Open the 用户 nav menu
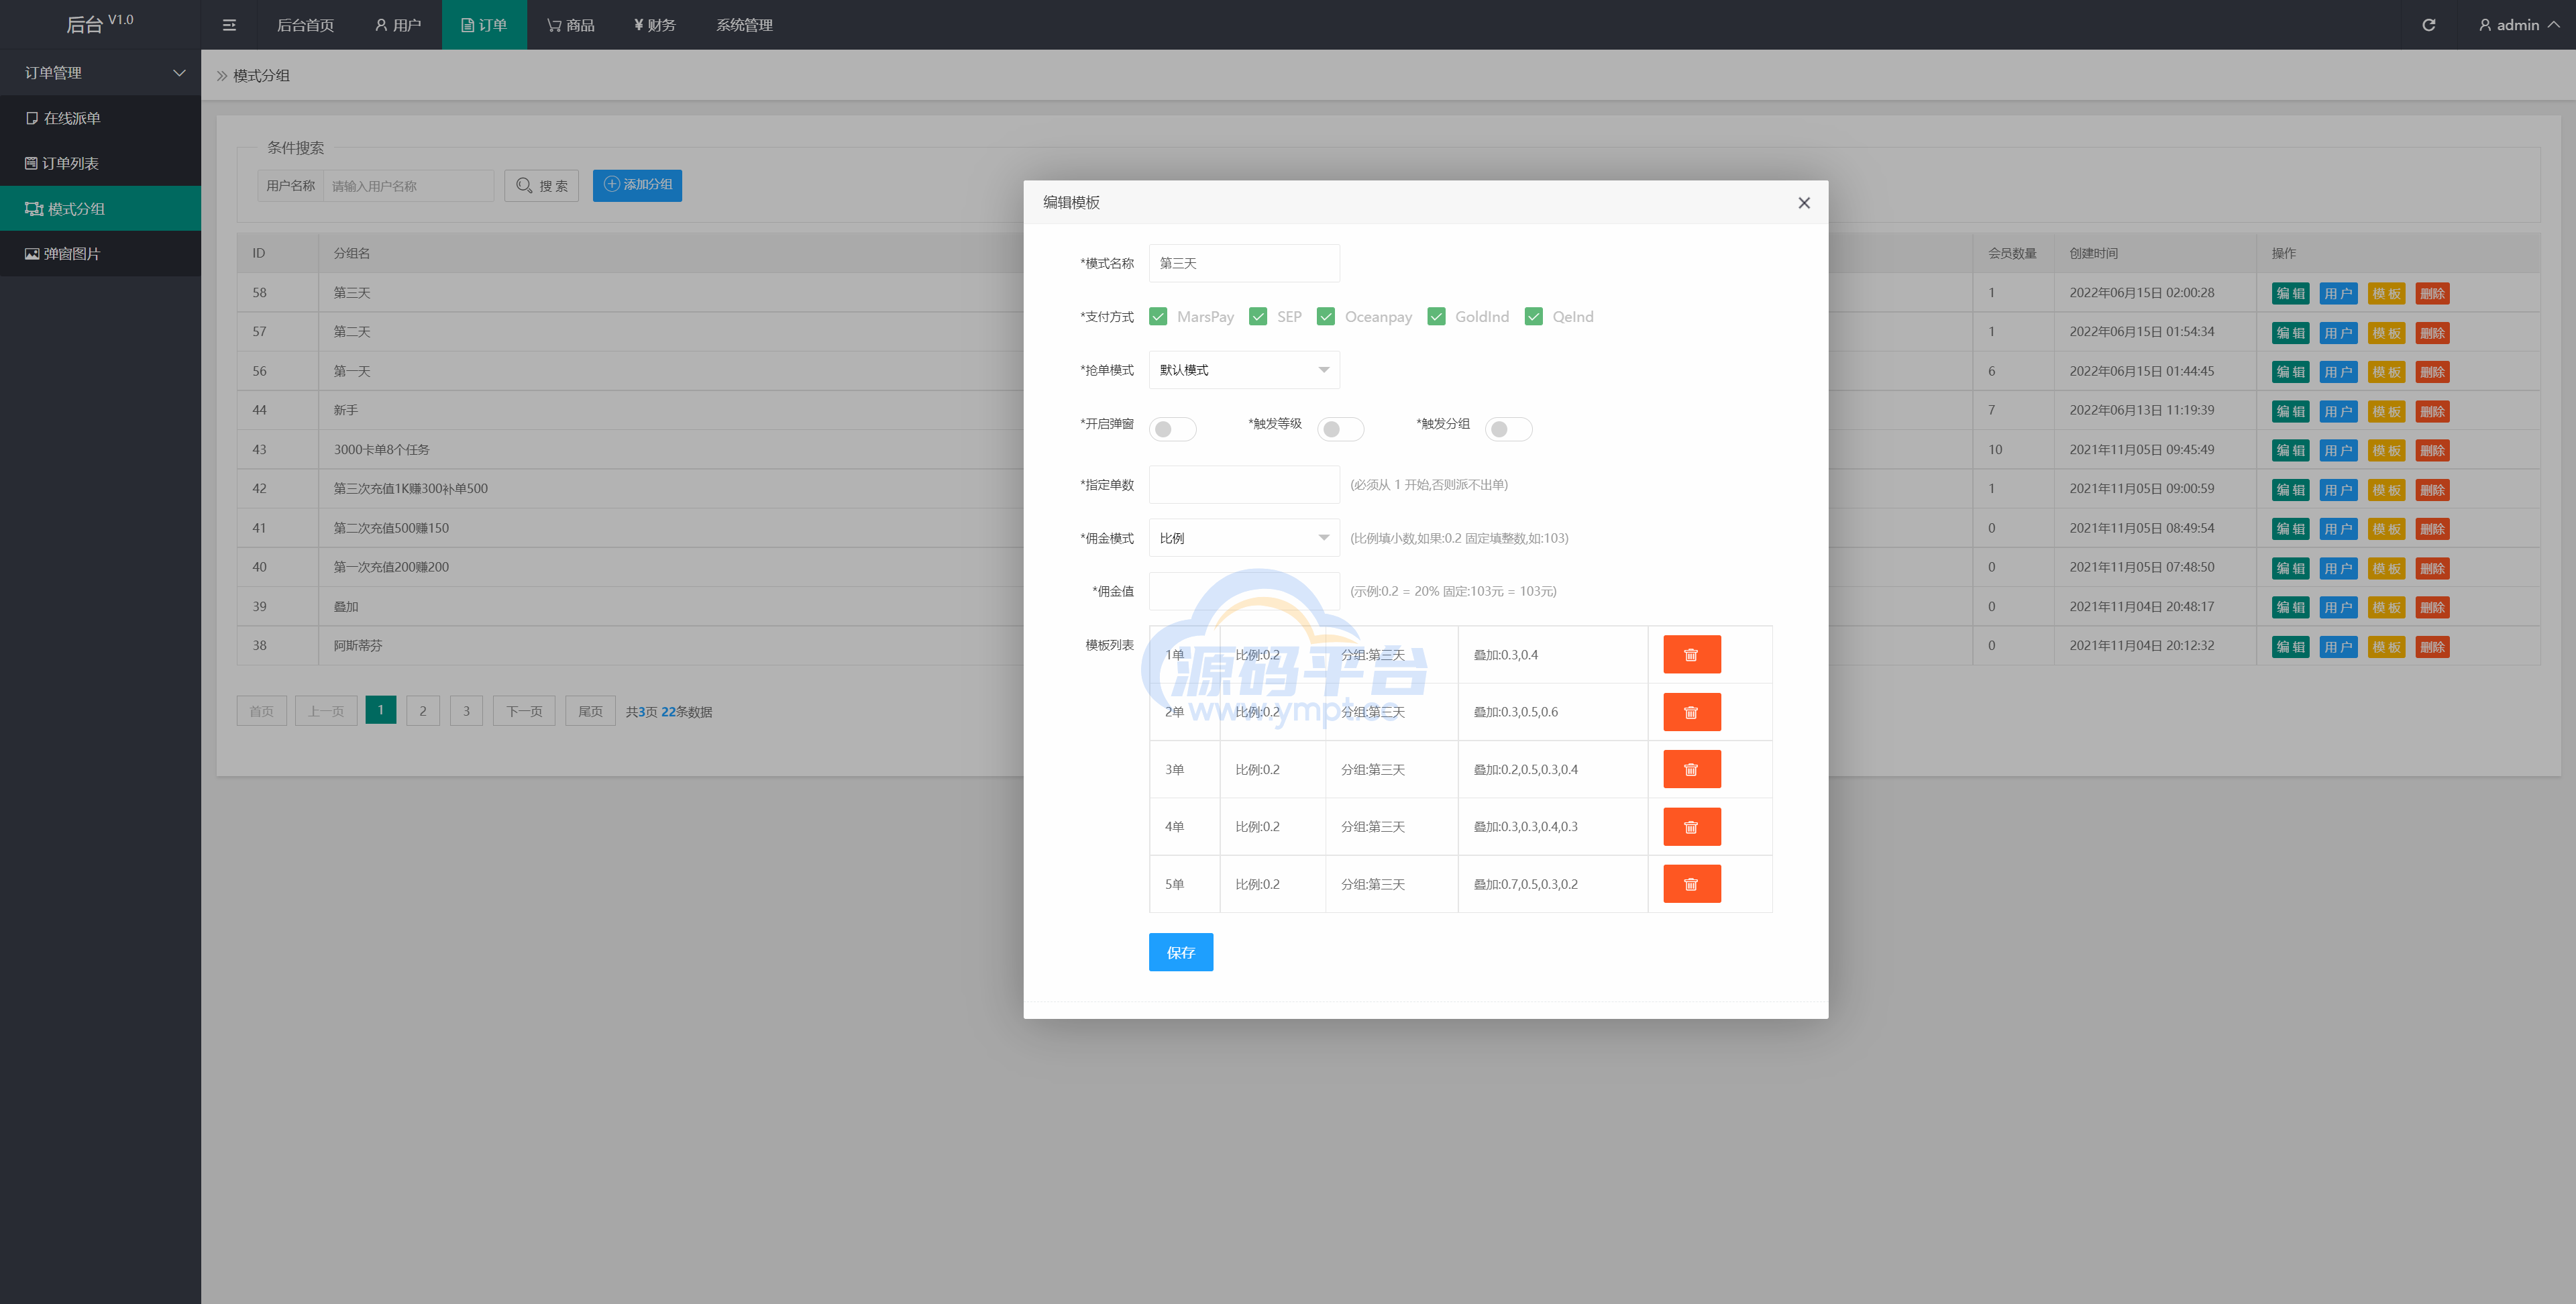Viewport: 2576px width, 1304px height. (398, 25)
